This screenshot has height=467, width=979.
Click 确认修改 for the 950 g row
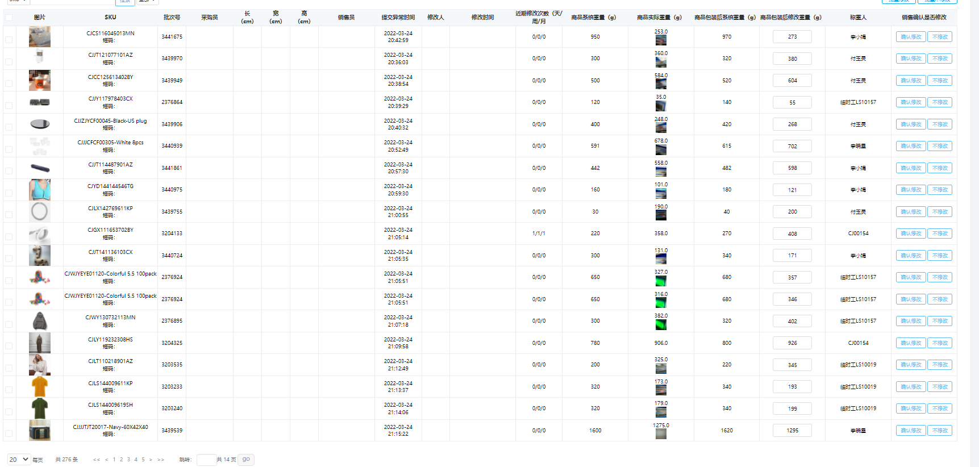point(911,37)
